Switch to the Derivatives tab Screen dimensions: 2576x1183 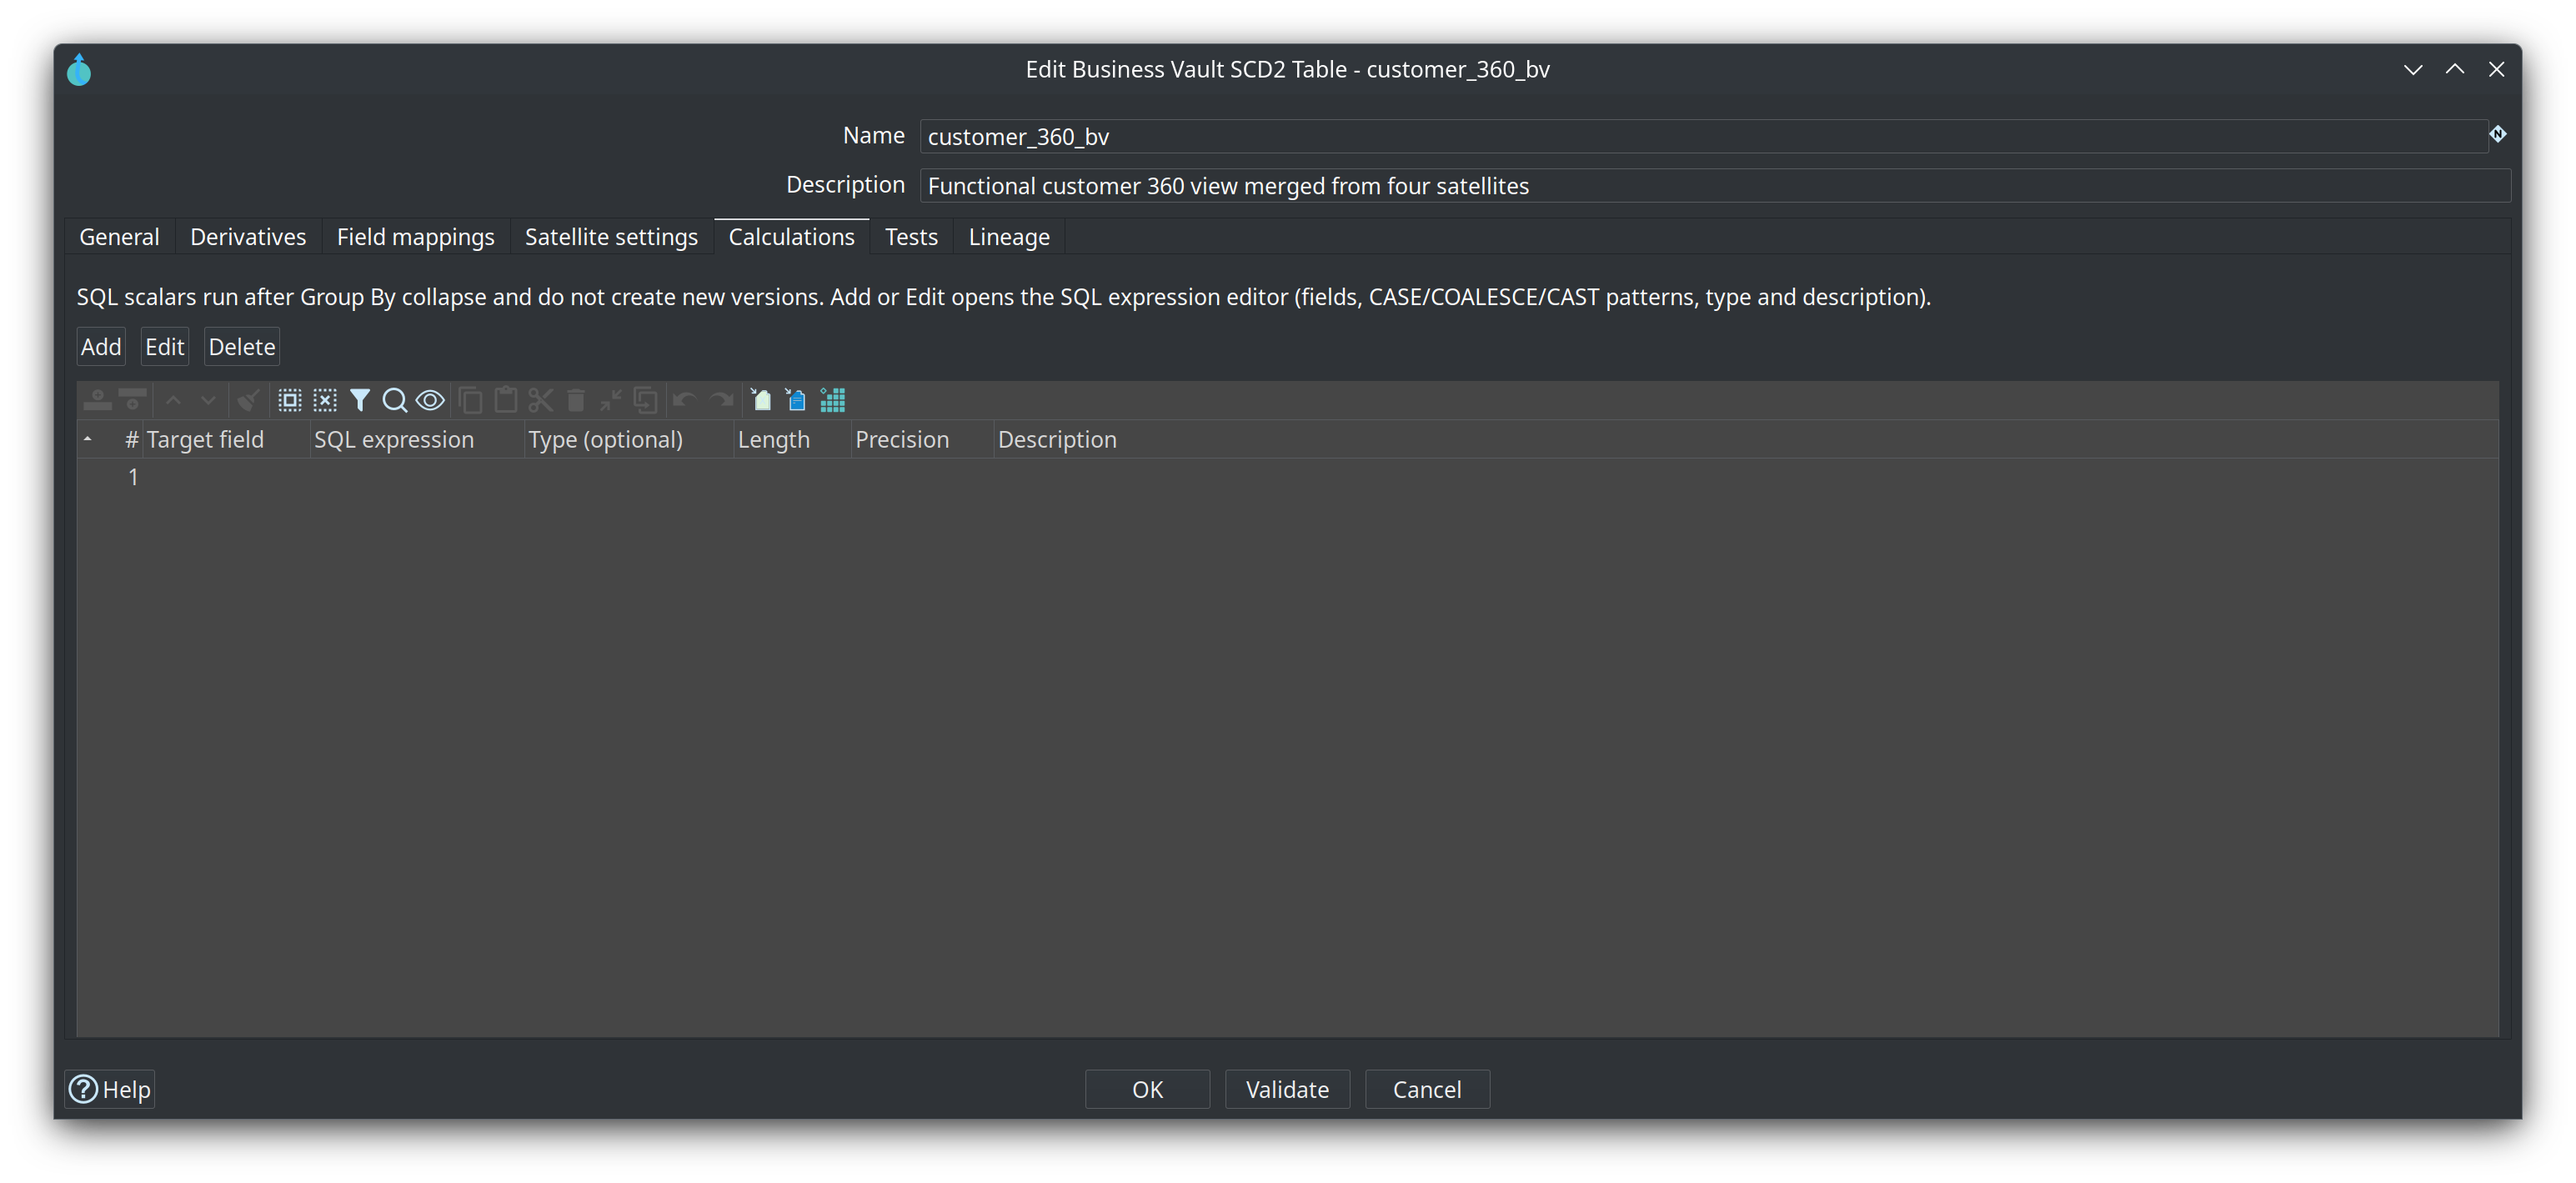(248, 237)
